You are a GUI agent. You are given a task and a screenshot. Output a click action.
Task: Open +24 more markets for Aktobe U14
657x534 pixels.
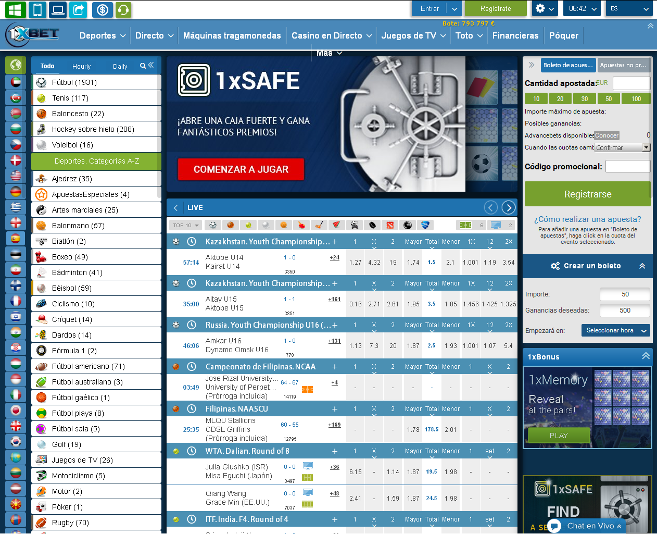pyautogui.click(x=335, y=257)
